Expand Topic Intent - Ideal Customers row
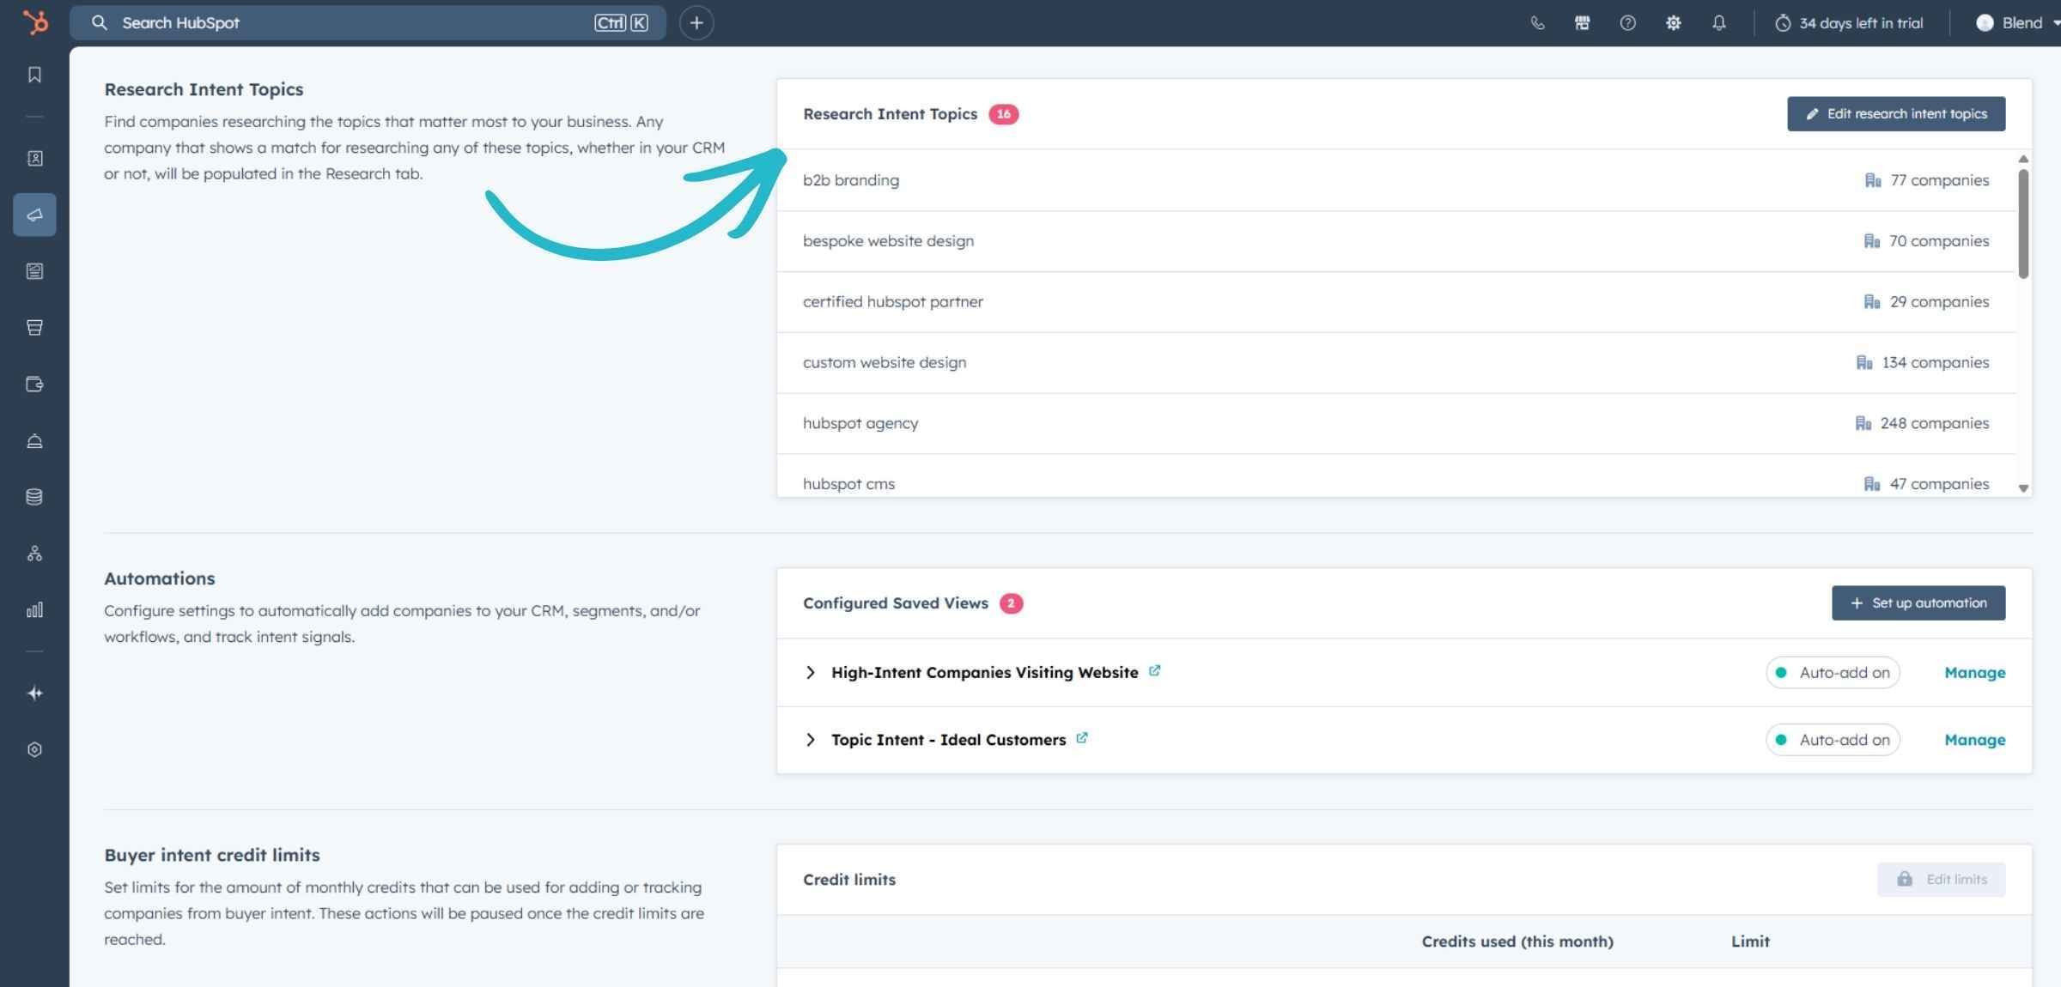 [x=810, y=740]
